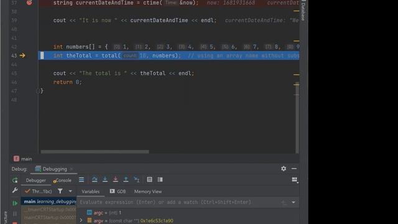Click the Run to Cursor icon
Screen dimensions: 398x224
(x=137, y=180)
